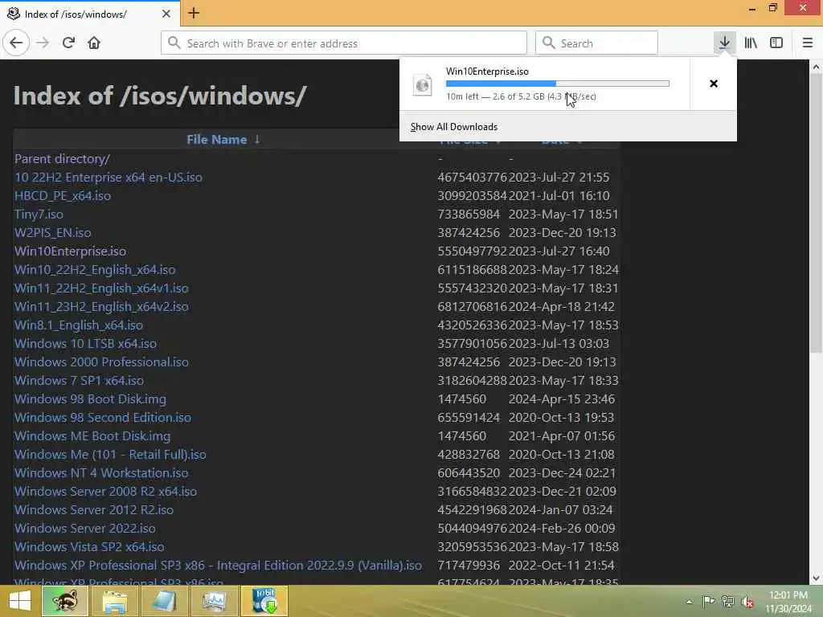This screenshot has width=823, height=617.
Task: Show hidden system tray icons
Action: pyautogui.click(x=689, y=602)
